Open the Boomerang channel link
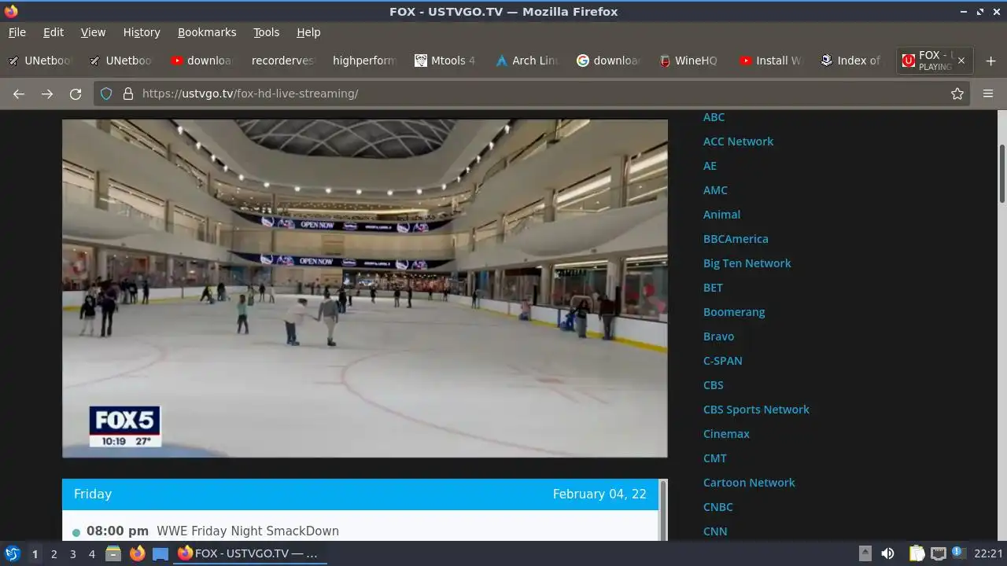This screenshot has width=1007, height=566. click(734, 312)
